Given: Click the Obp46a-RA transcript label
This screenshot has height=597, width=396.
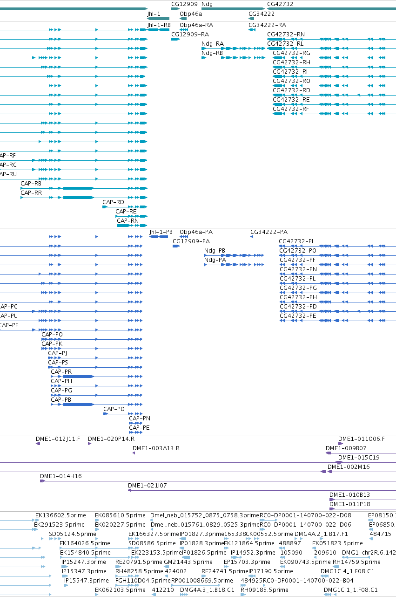Looking at the screenshot, I should (x=196, y=25).
